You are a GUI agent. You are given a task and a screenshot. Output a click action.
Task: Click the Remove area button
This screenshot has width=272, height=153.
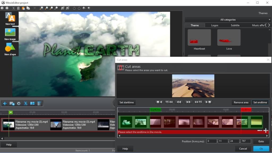coord(241,102)
